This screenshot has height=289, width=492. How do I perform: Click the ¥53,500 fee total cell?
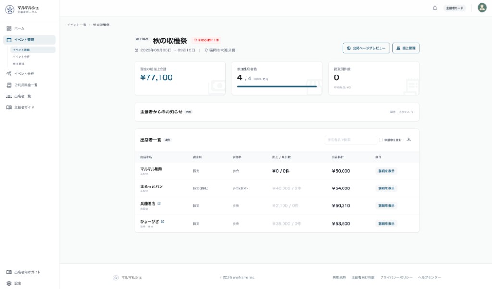tap(341, 223)
